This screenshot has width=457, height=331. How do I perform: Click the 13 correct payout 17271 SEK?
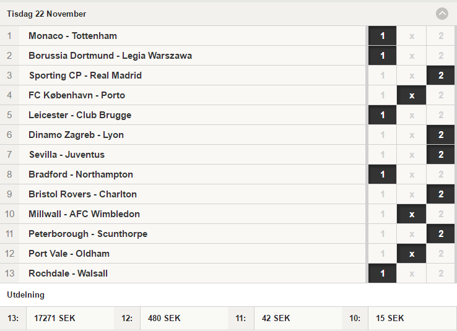54,318
